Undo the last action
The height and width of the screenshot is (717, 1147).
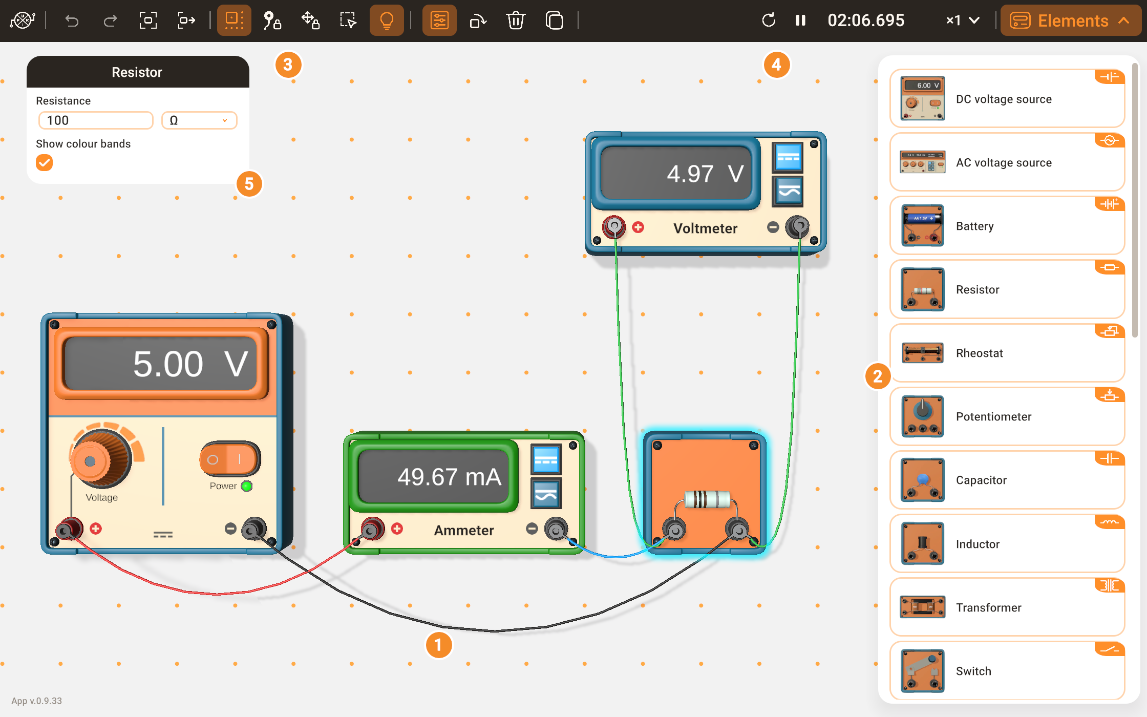pyautogui.click(x=72, y=21)
